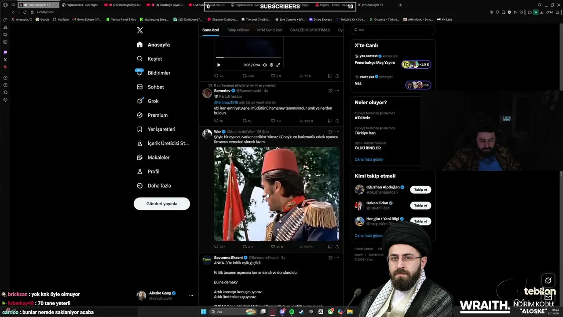Retweet Samedov's tweet

(247, 121)
